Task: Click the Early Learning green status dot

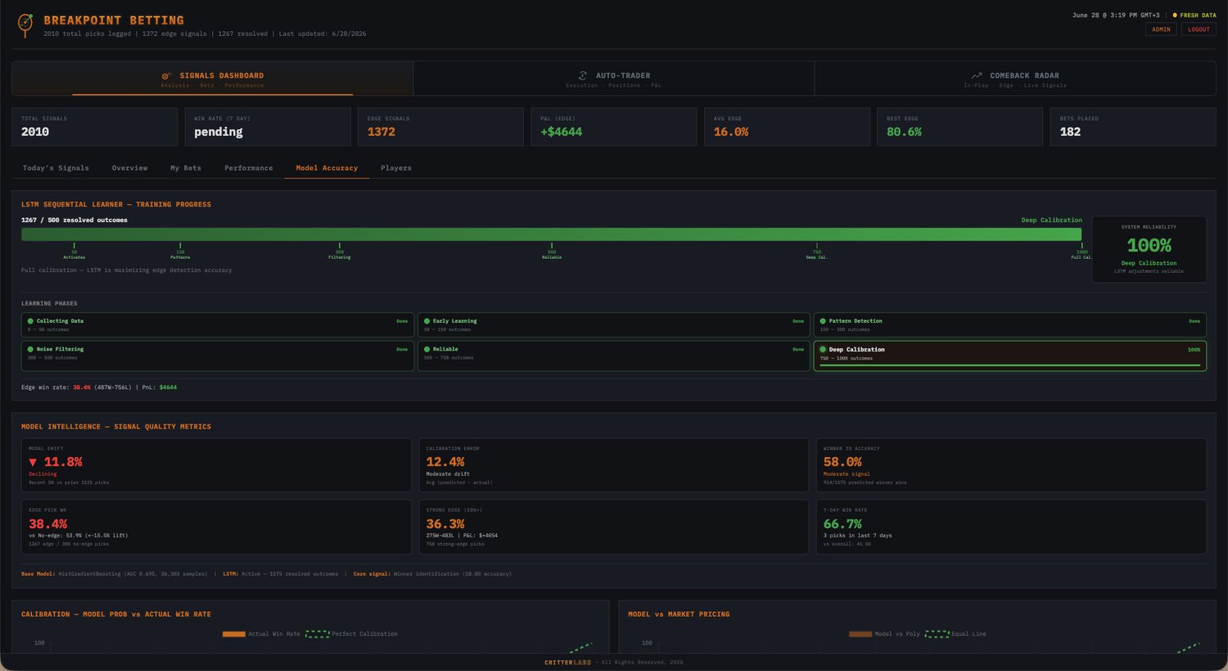Action: [x=427, y=321]
